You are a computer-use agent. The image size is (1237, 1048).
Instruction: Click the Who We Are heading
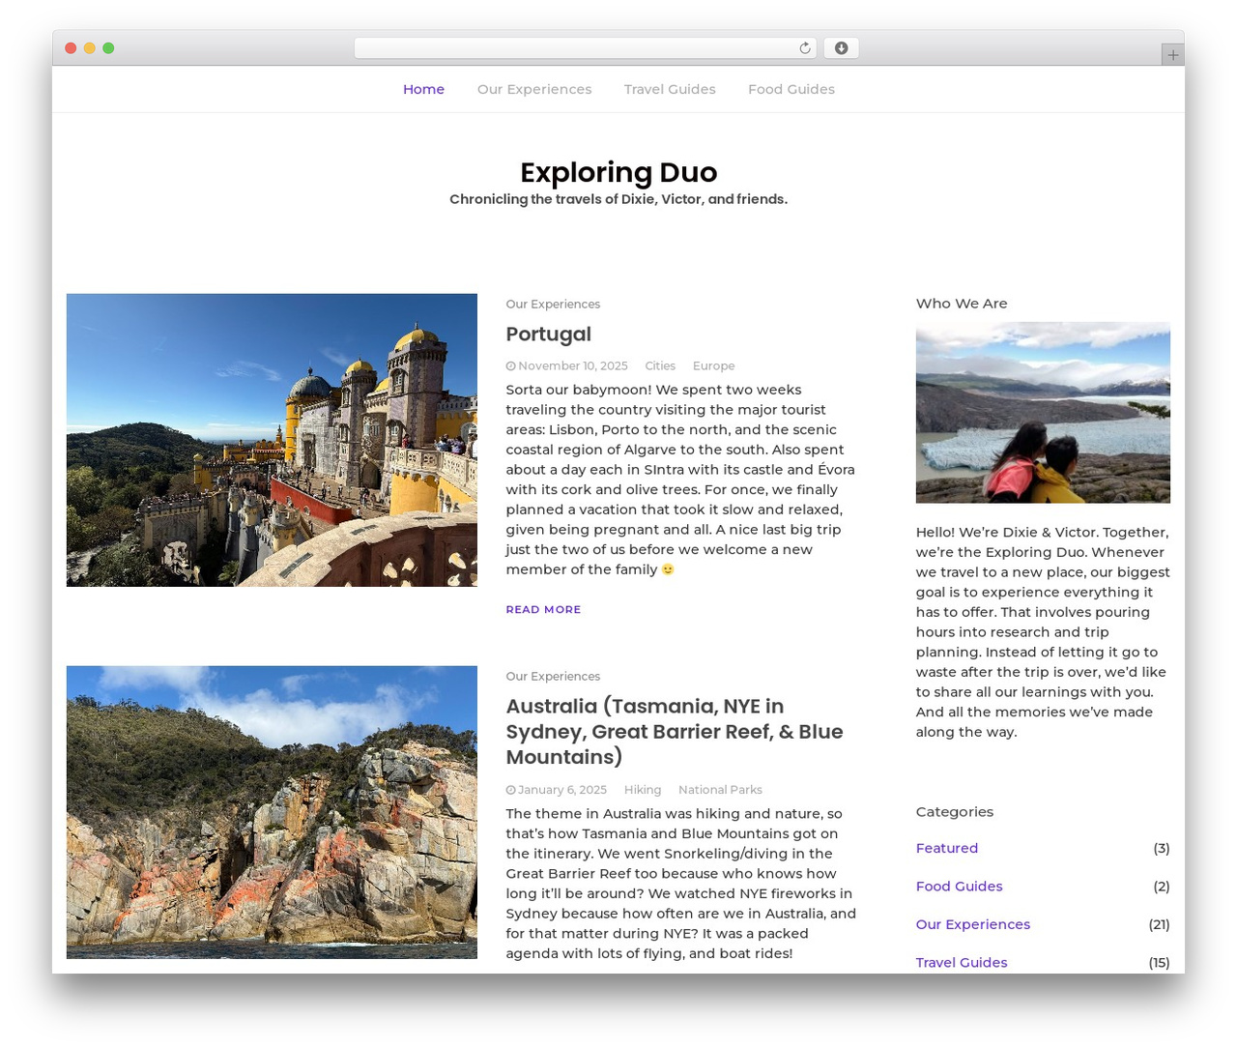962,304
